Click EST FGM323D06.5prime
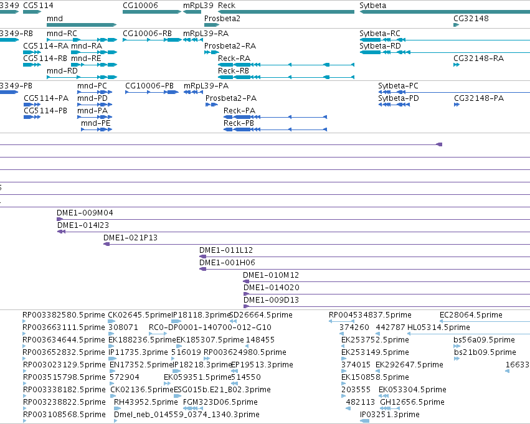Image resolution: width=530 pixels, height=424 pixels. click(220, 402)
